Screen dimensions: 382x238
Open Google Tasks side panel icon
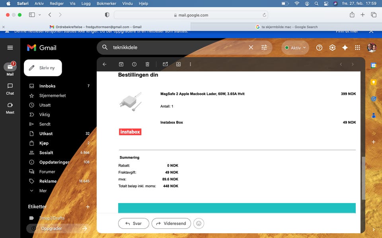(x=374, y=99)
